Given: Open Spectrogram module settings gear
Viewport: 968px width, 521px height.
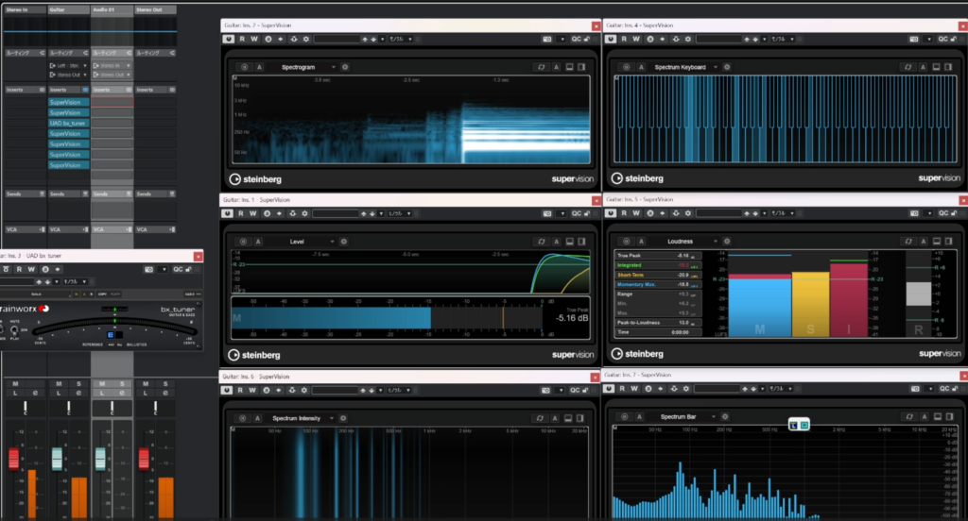Looking at the screenshot, I should point(345,67).
